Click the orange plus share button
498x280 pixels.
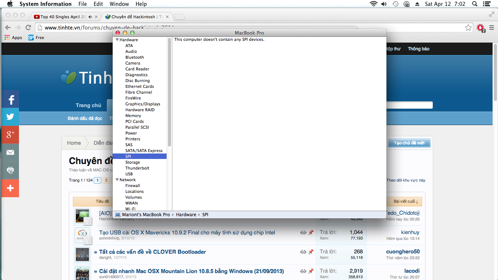coord(10,188)
